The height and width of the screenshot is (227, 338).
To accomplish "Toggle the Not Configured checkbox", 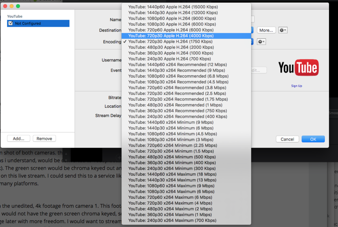I will click(11, 23).
